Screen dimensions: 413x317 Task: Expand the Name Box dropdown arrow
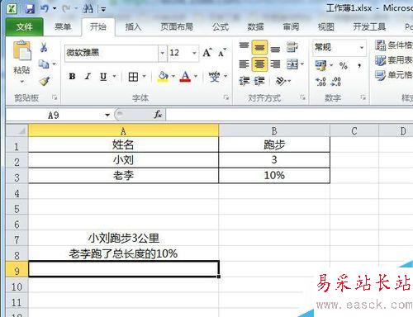pyautogui.click(x=107, y=115)
